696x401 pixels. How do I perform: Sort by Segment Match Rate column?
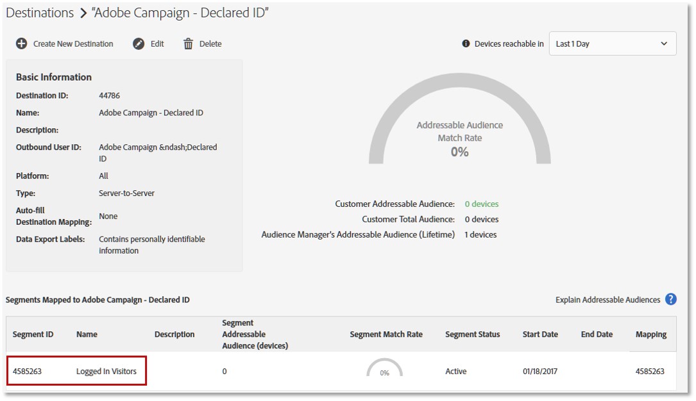click(386, 334)
